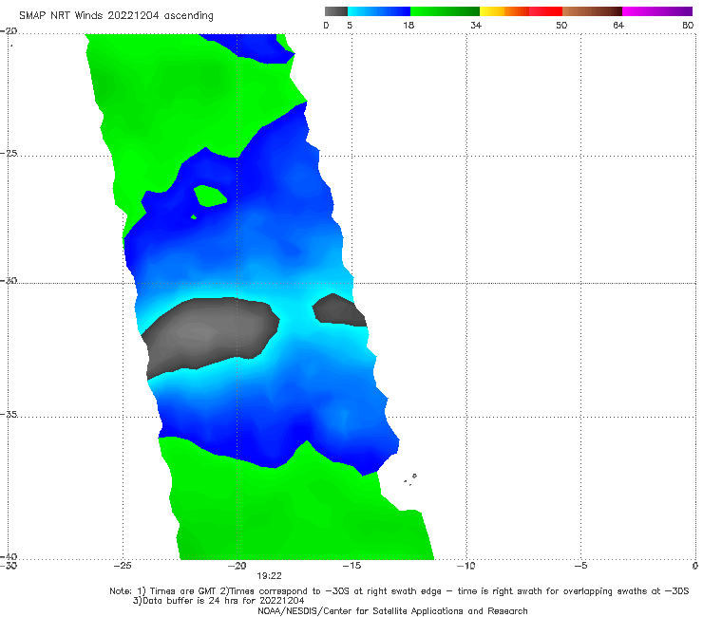Click the red segment of the color bar
Screen dimensions: 703x617
point(545,11)
